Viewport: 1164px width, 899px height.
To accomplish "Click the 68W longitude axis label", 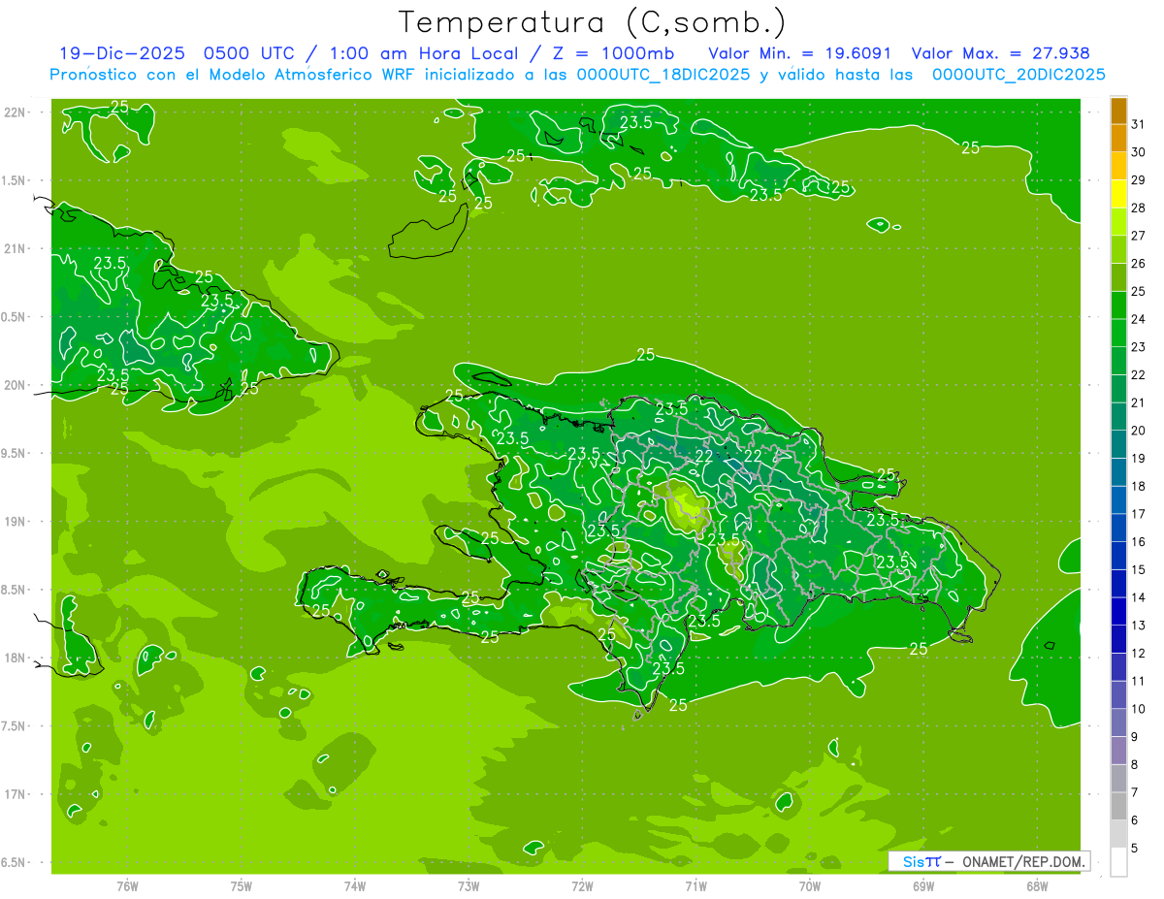I will click(x=1036, y=885).
